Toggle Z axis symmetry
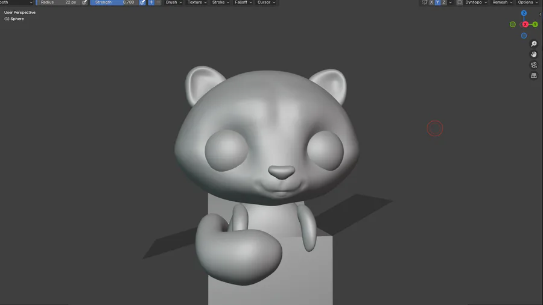Screen dimensions: 543x305 (444, 2)
